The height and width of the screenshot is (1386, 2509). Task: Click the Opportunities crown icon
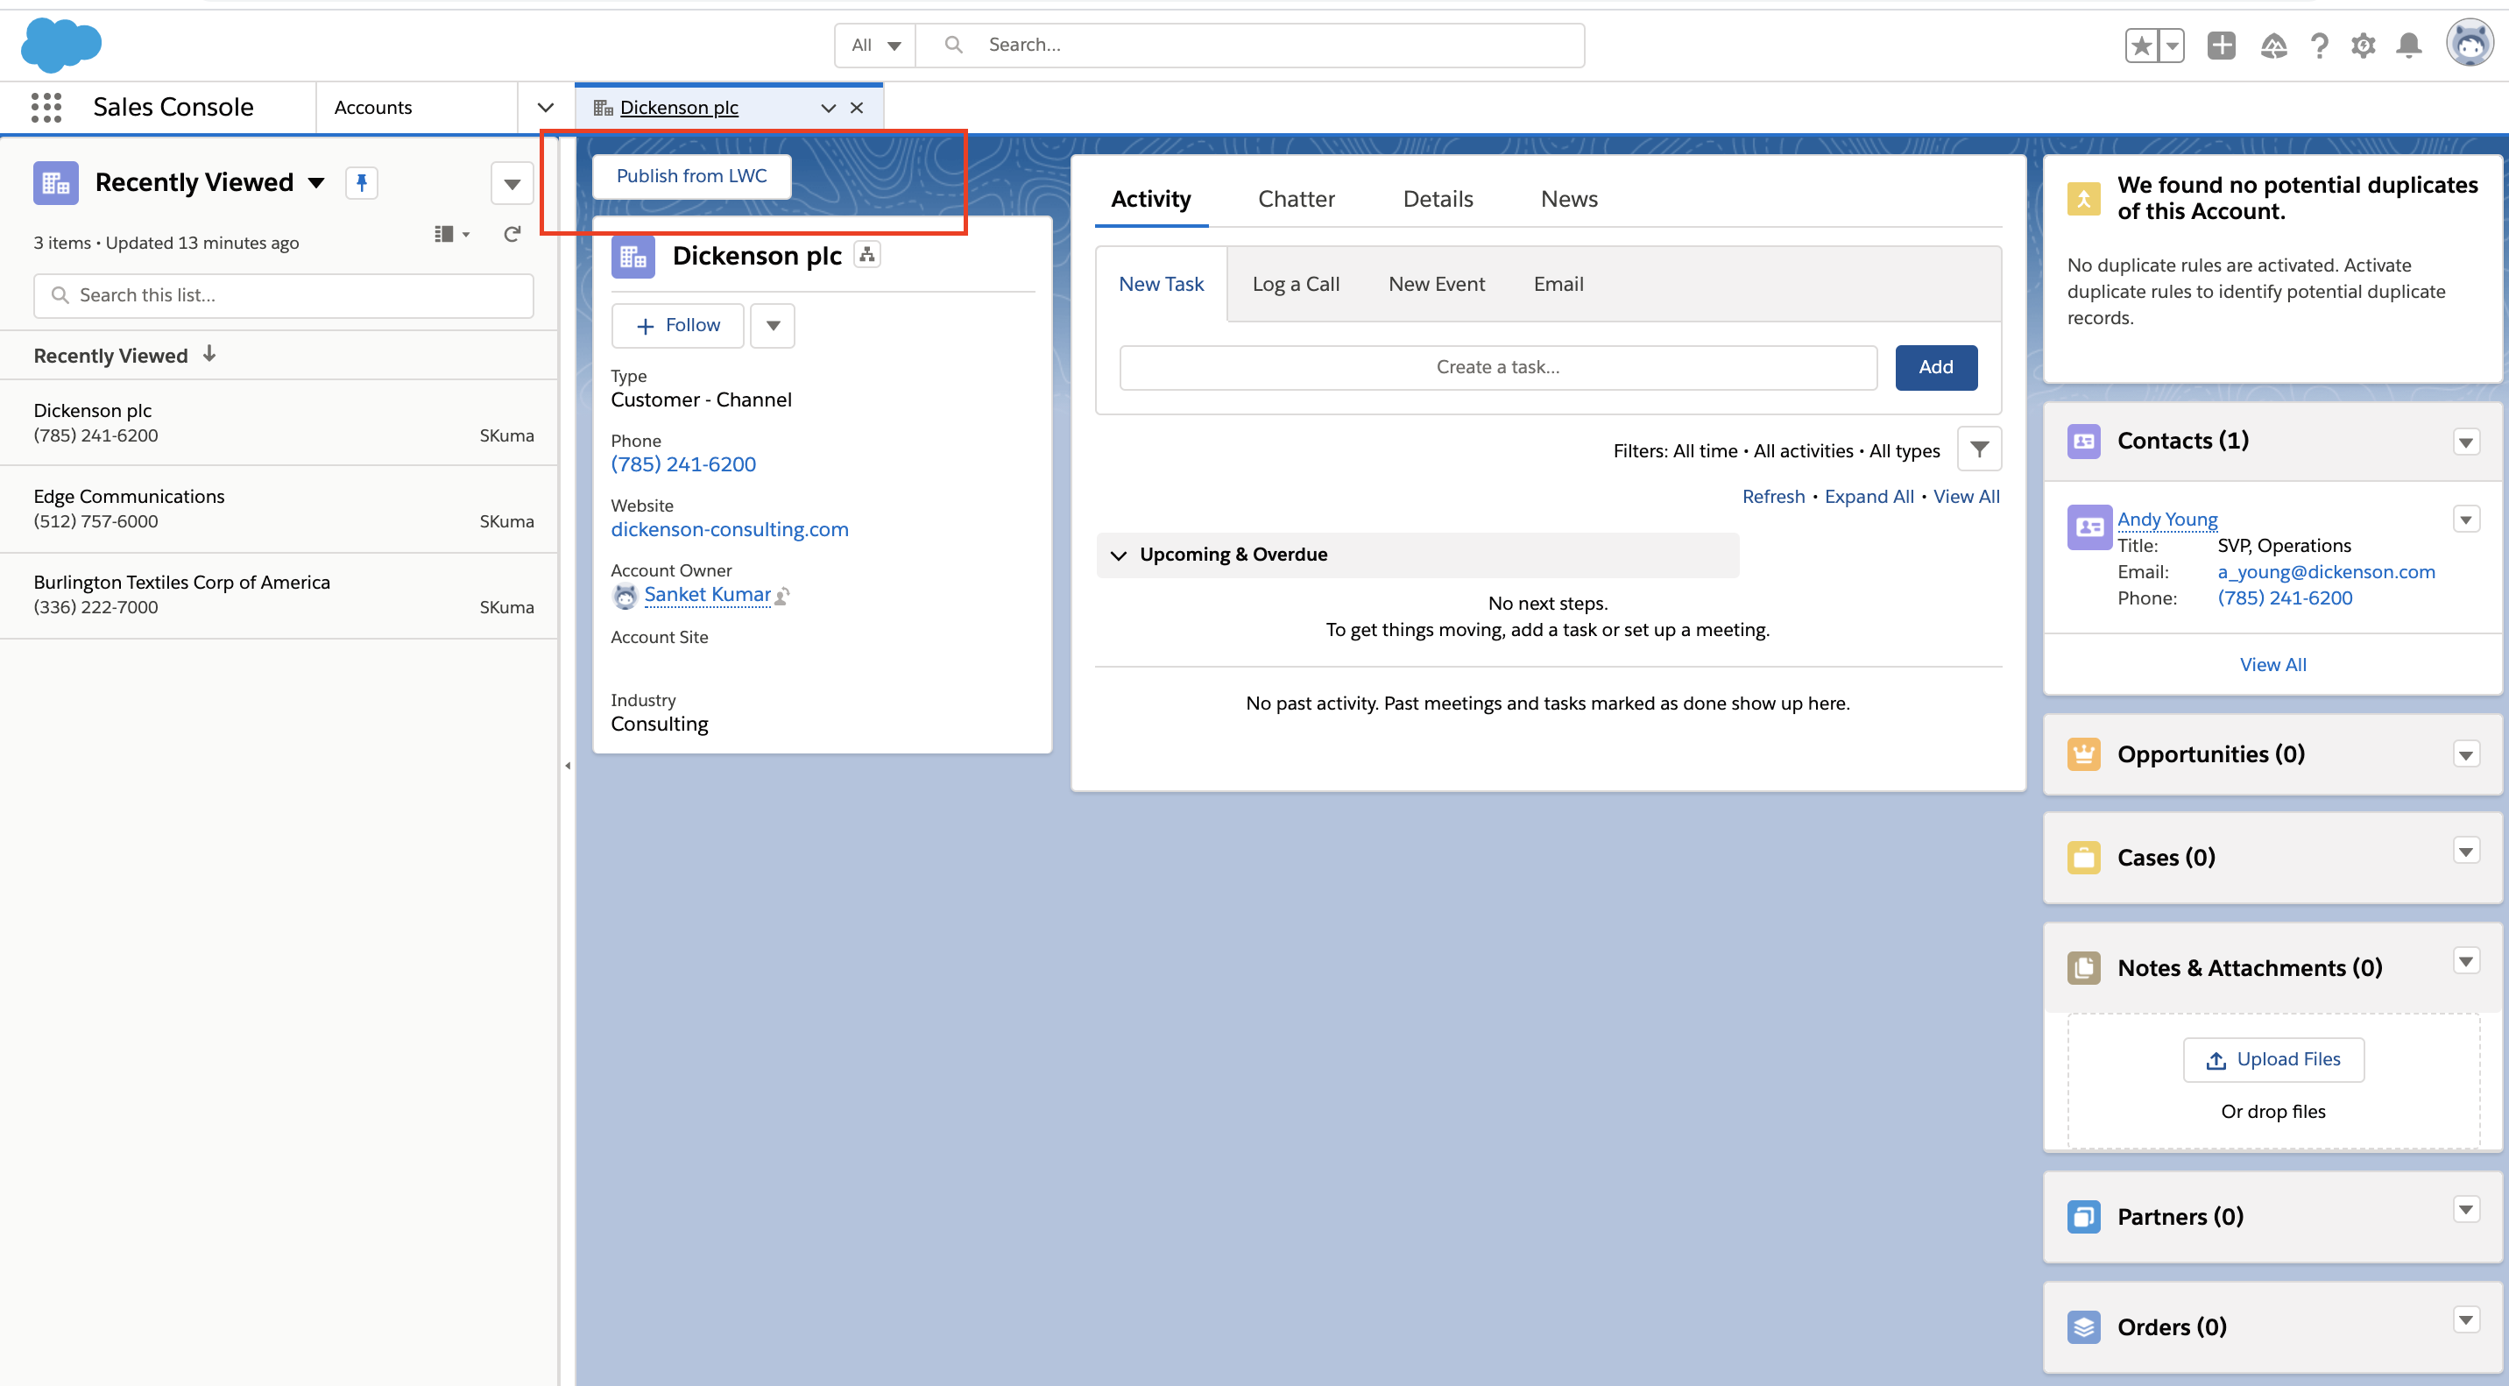click(2083, 755)
